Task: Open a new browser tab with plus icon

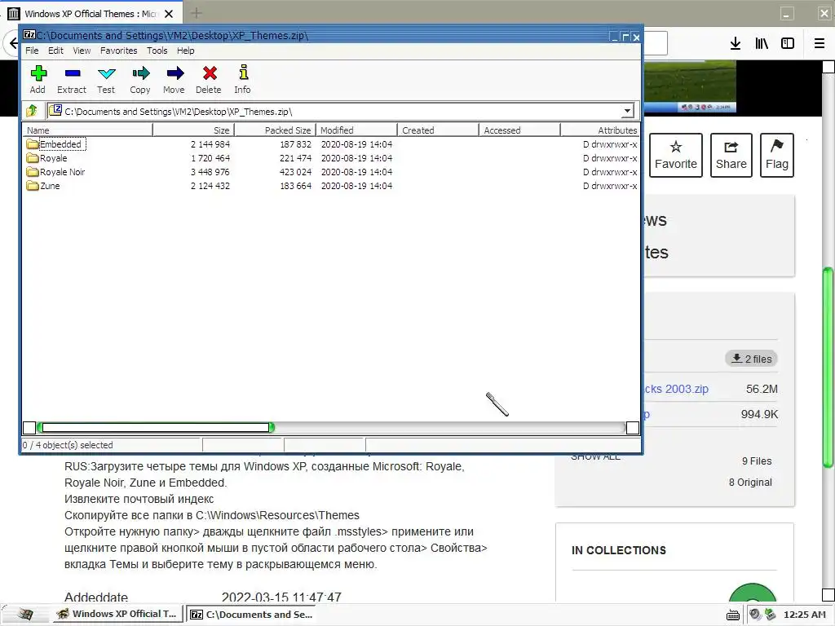Action: pos(196,13)
